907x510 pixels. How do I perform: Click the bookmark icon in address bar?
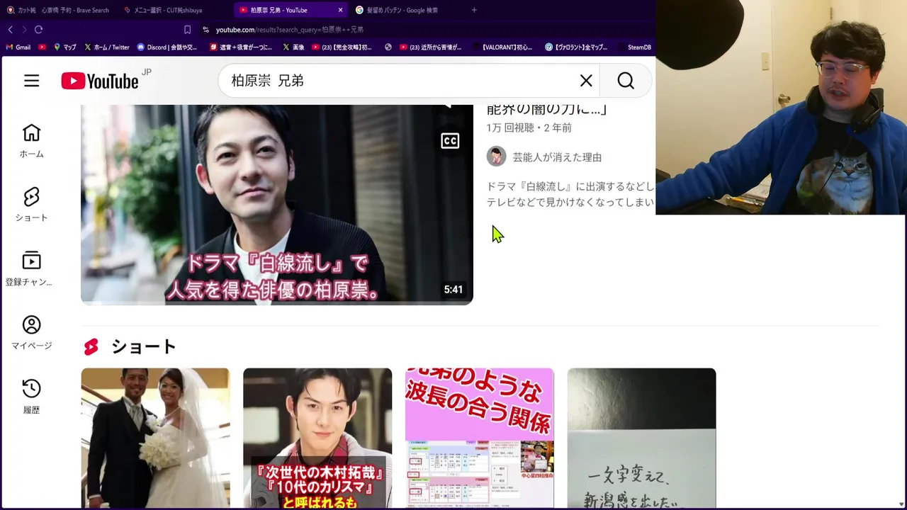tap(187, 30)
